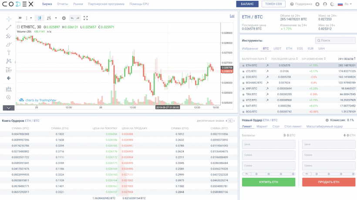Decrease decimal places left arrow
This screenshot has height=200, width=357.
click(226, 121)
